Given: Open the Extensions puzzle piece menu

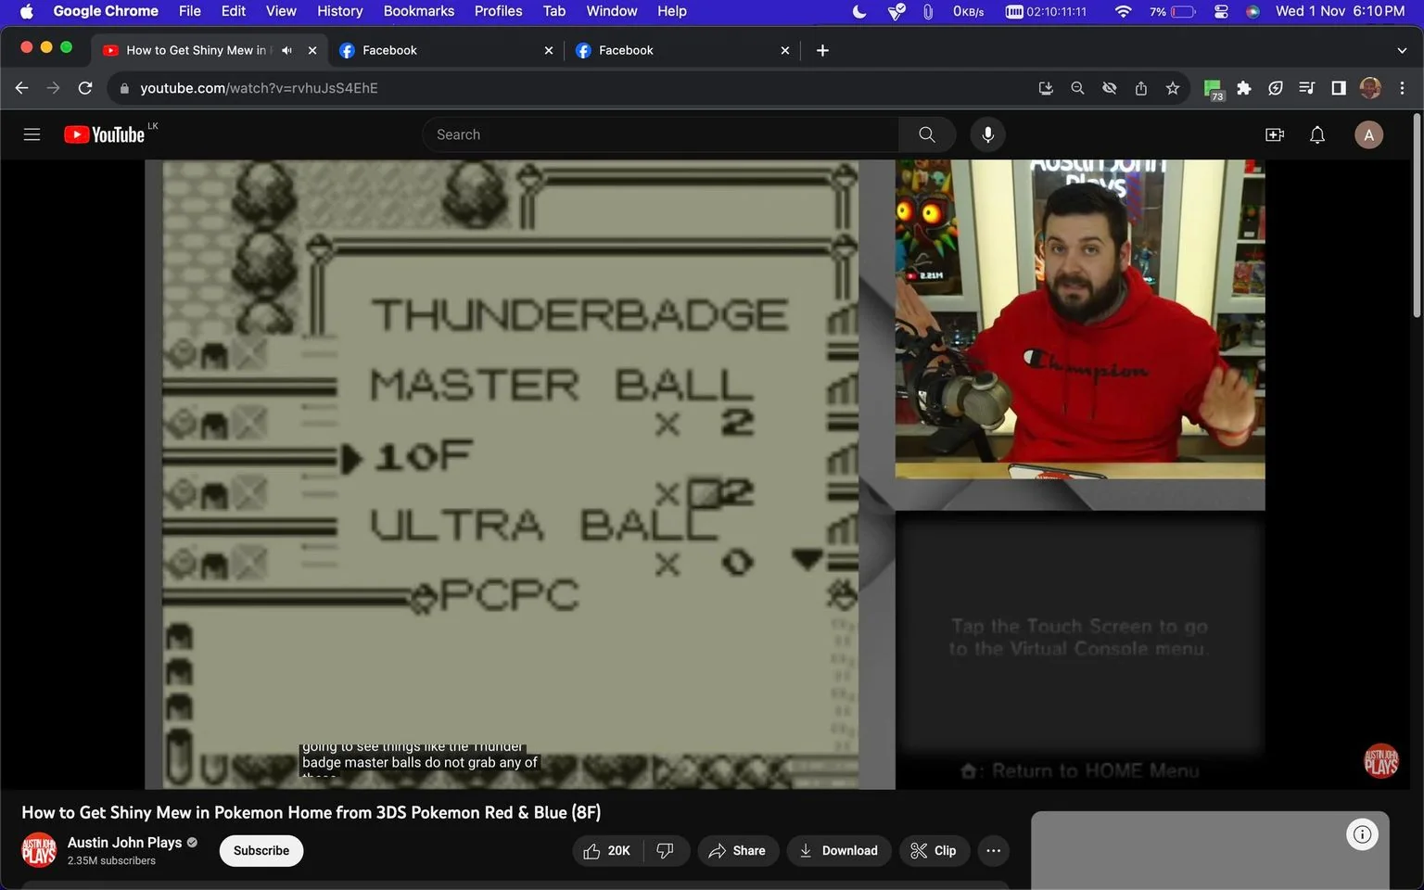Looking at the screenshot, I should tap(1244, 88).
